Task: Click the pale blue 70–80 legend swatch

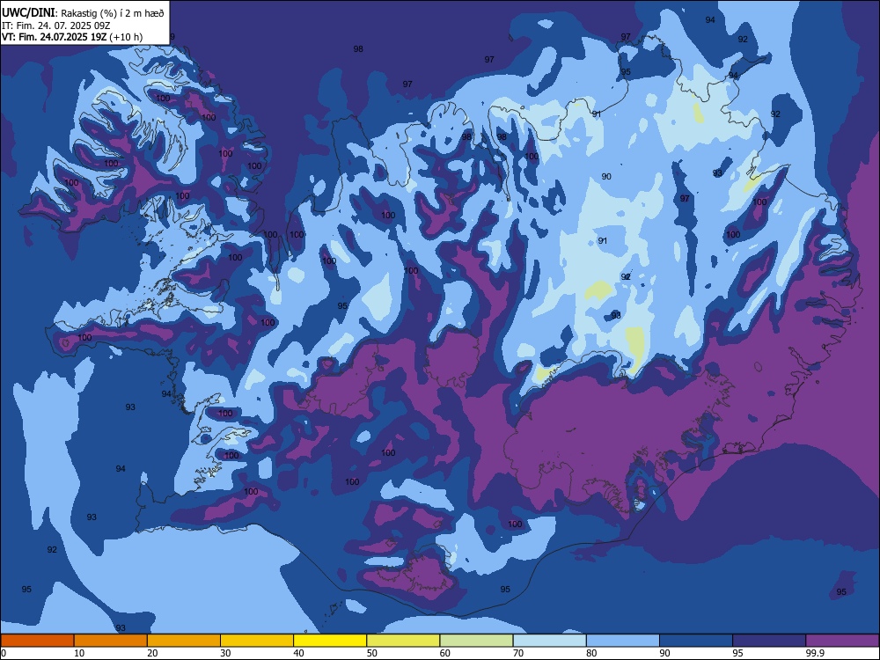Action: [x=549, y=641]
